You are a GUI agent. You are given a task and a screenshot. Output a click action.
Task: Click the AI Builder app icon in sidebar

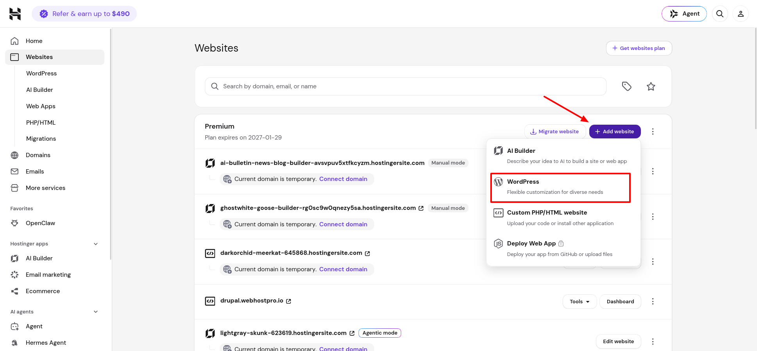(14, 258)
